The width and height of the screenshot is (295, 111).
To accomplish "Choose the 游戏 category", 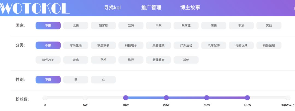I will pos(76,60).
